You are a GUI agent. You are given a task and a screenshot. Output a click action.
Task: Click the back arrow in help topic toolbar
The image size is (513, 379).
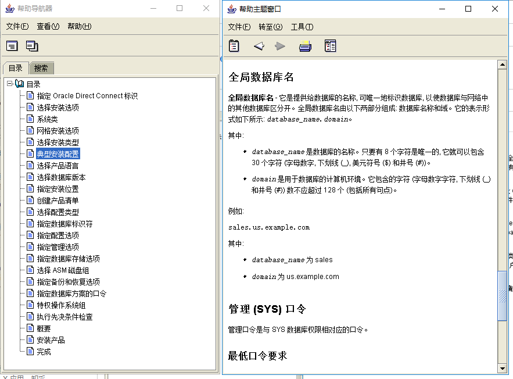(x=259, y=46)
